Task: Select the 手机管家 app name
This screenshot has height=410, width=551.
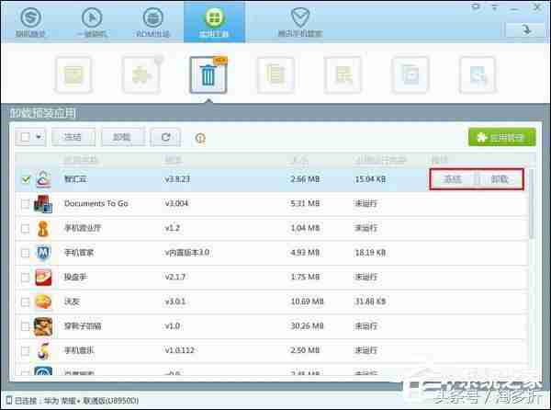Action: (79, 253)
